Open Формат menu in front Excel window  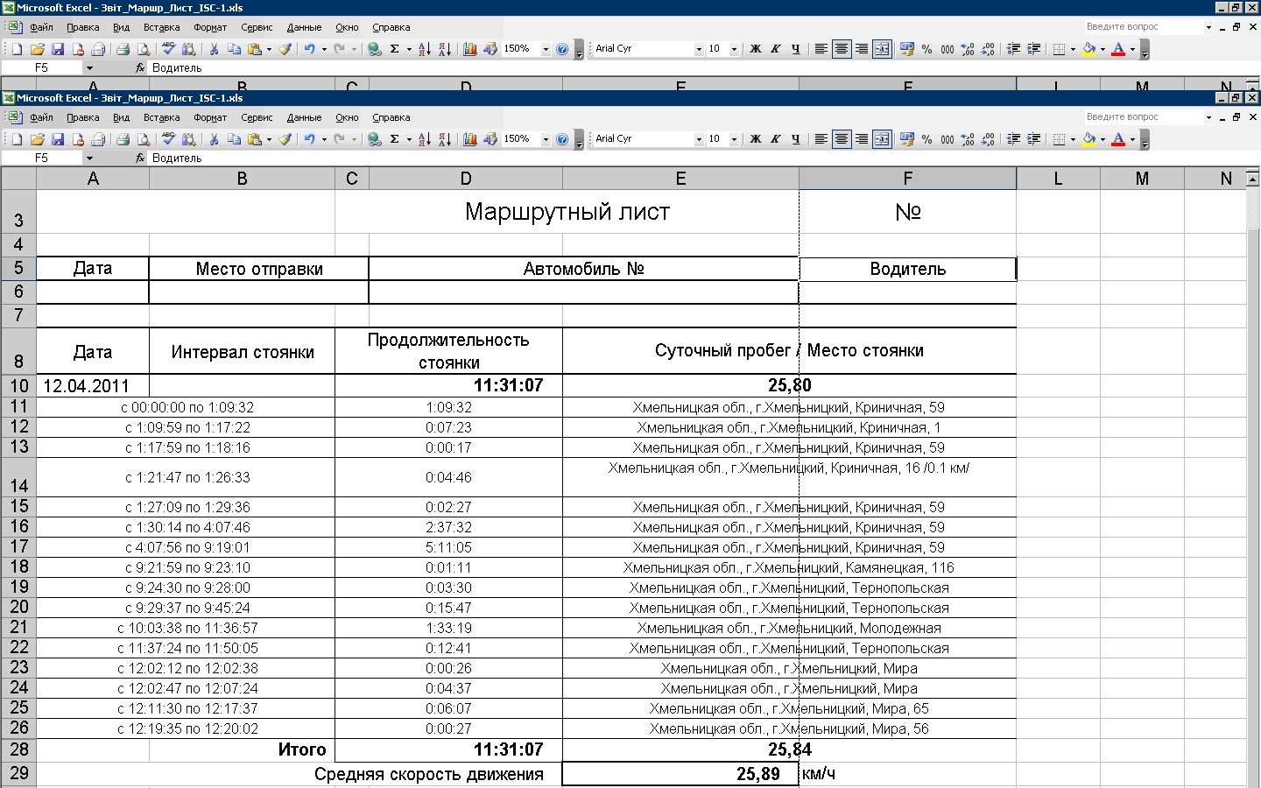coord(210,117)
